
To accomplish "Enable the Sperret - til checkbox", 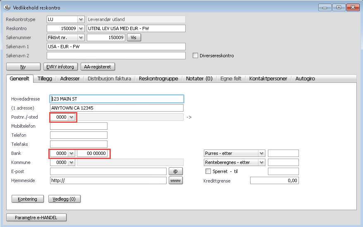I will coord(208,171).
